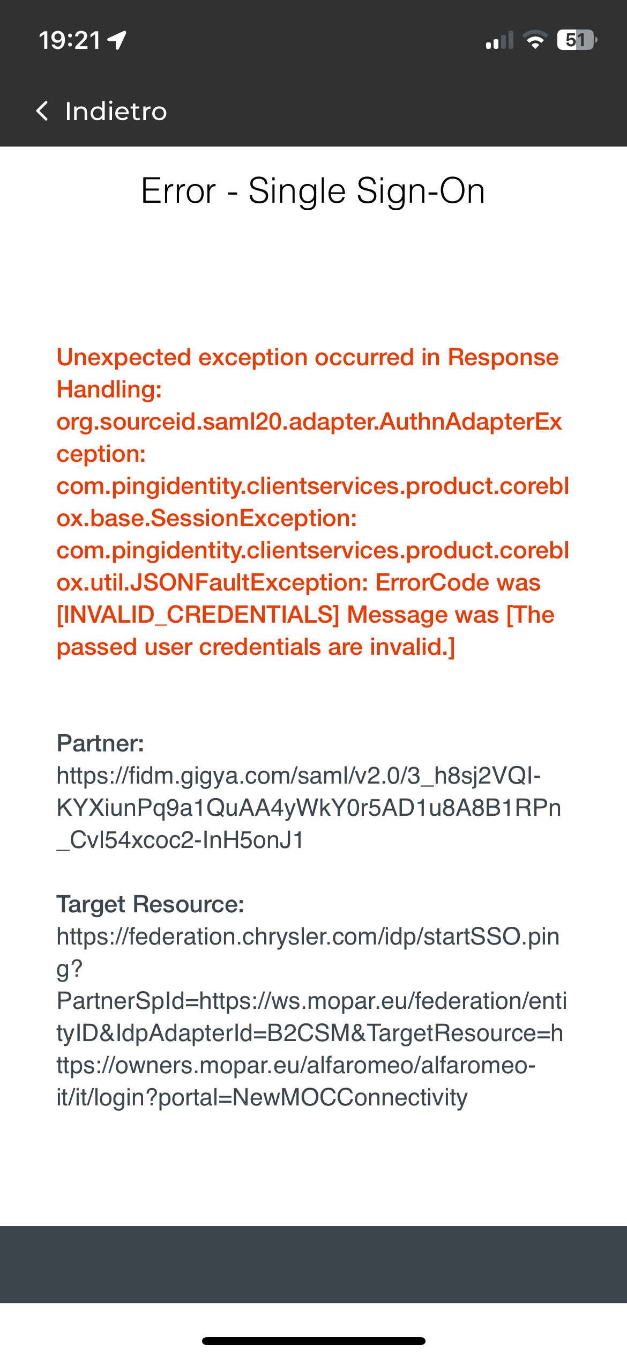Click the ws.mopar.eu PartnerSpId URL line
Screen dimensions: 627x1358
pyautogui.click(x=312, y=1001)
